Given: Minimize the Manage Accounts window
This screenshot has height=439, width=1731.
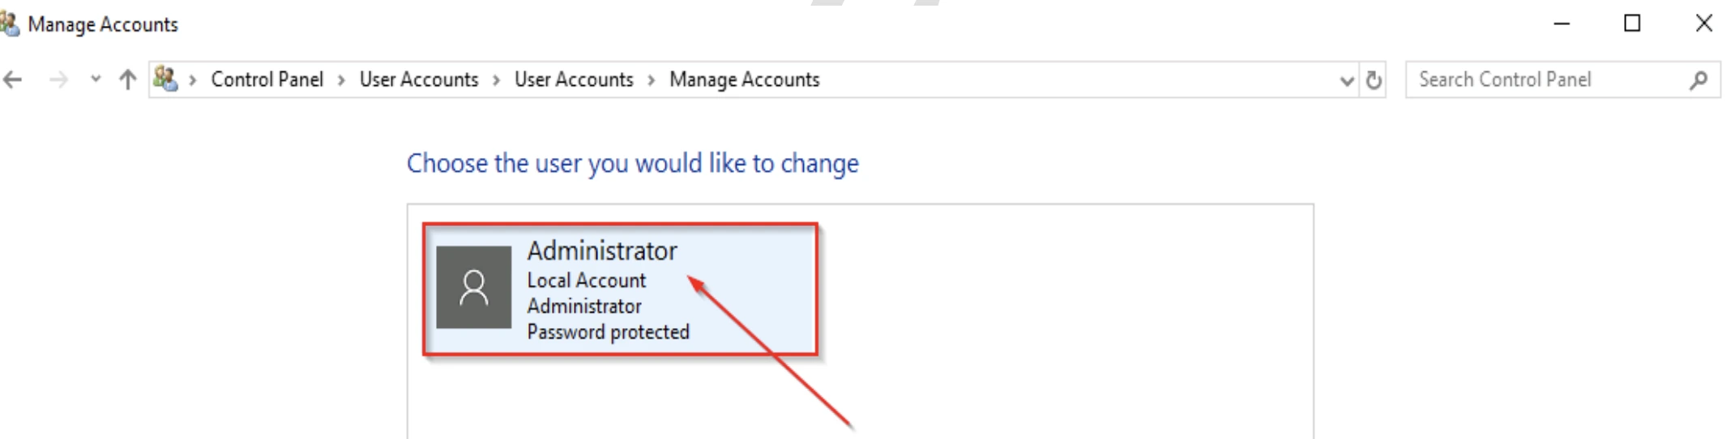Looking at the screenshot, I should pos(1562,24).
